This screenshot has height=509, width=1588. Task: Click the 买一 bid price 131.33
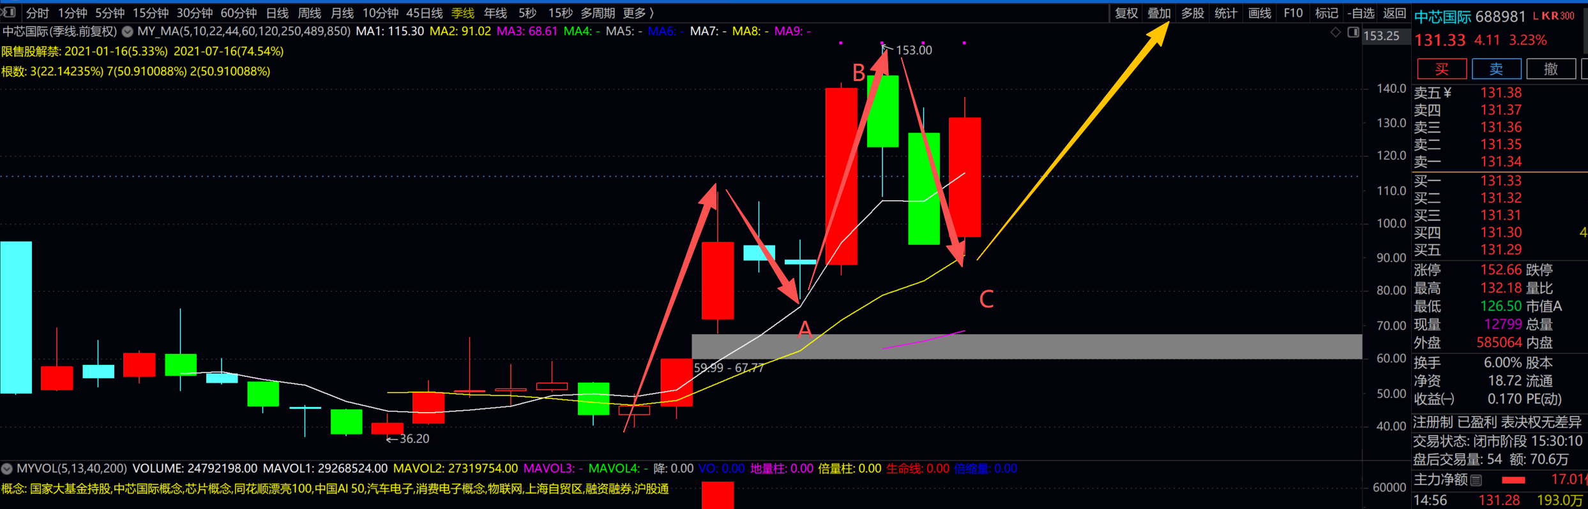point(1501,181)
